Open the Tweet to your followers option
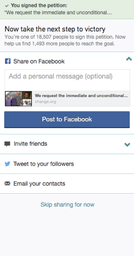Viewport: 134px width, 256px height. (67, 164)
